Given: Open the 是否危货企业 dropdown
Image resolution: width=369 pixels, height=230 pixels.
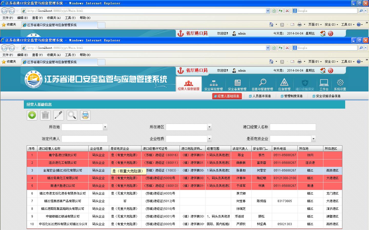Looking at the screenshot, I should [313, 139].
